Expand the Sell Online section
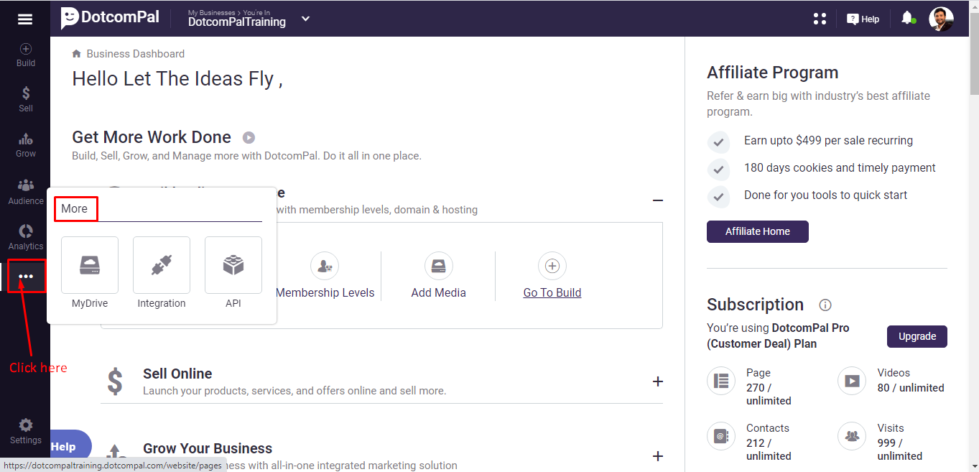Viewport: 979px width, 472px height. coord(657,381)
